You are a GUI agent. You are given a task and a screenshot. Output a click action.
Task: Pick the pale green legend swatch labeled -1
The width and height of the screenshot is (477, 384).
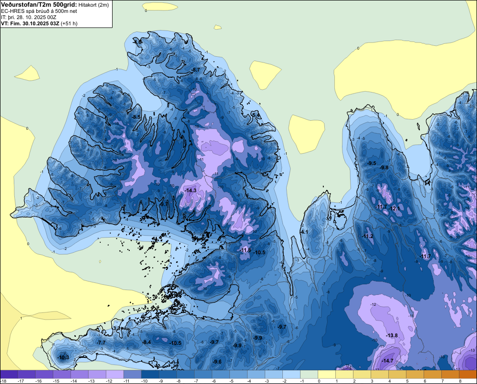pyautogui.click(x=309, y=374)
